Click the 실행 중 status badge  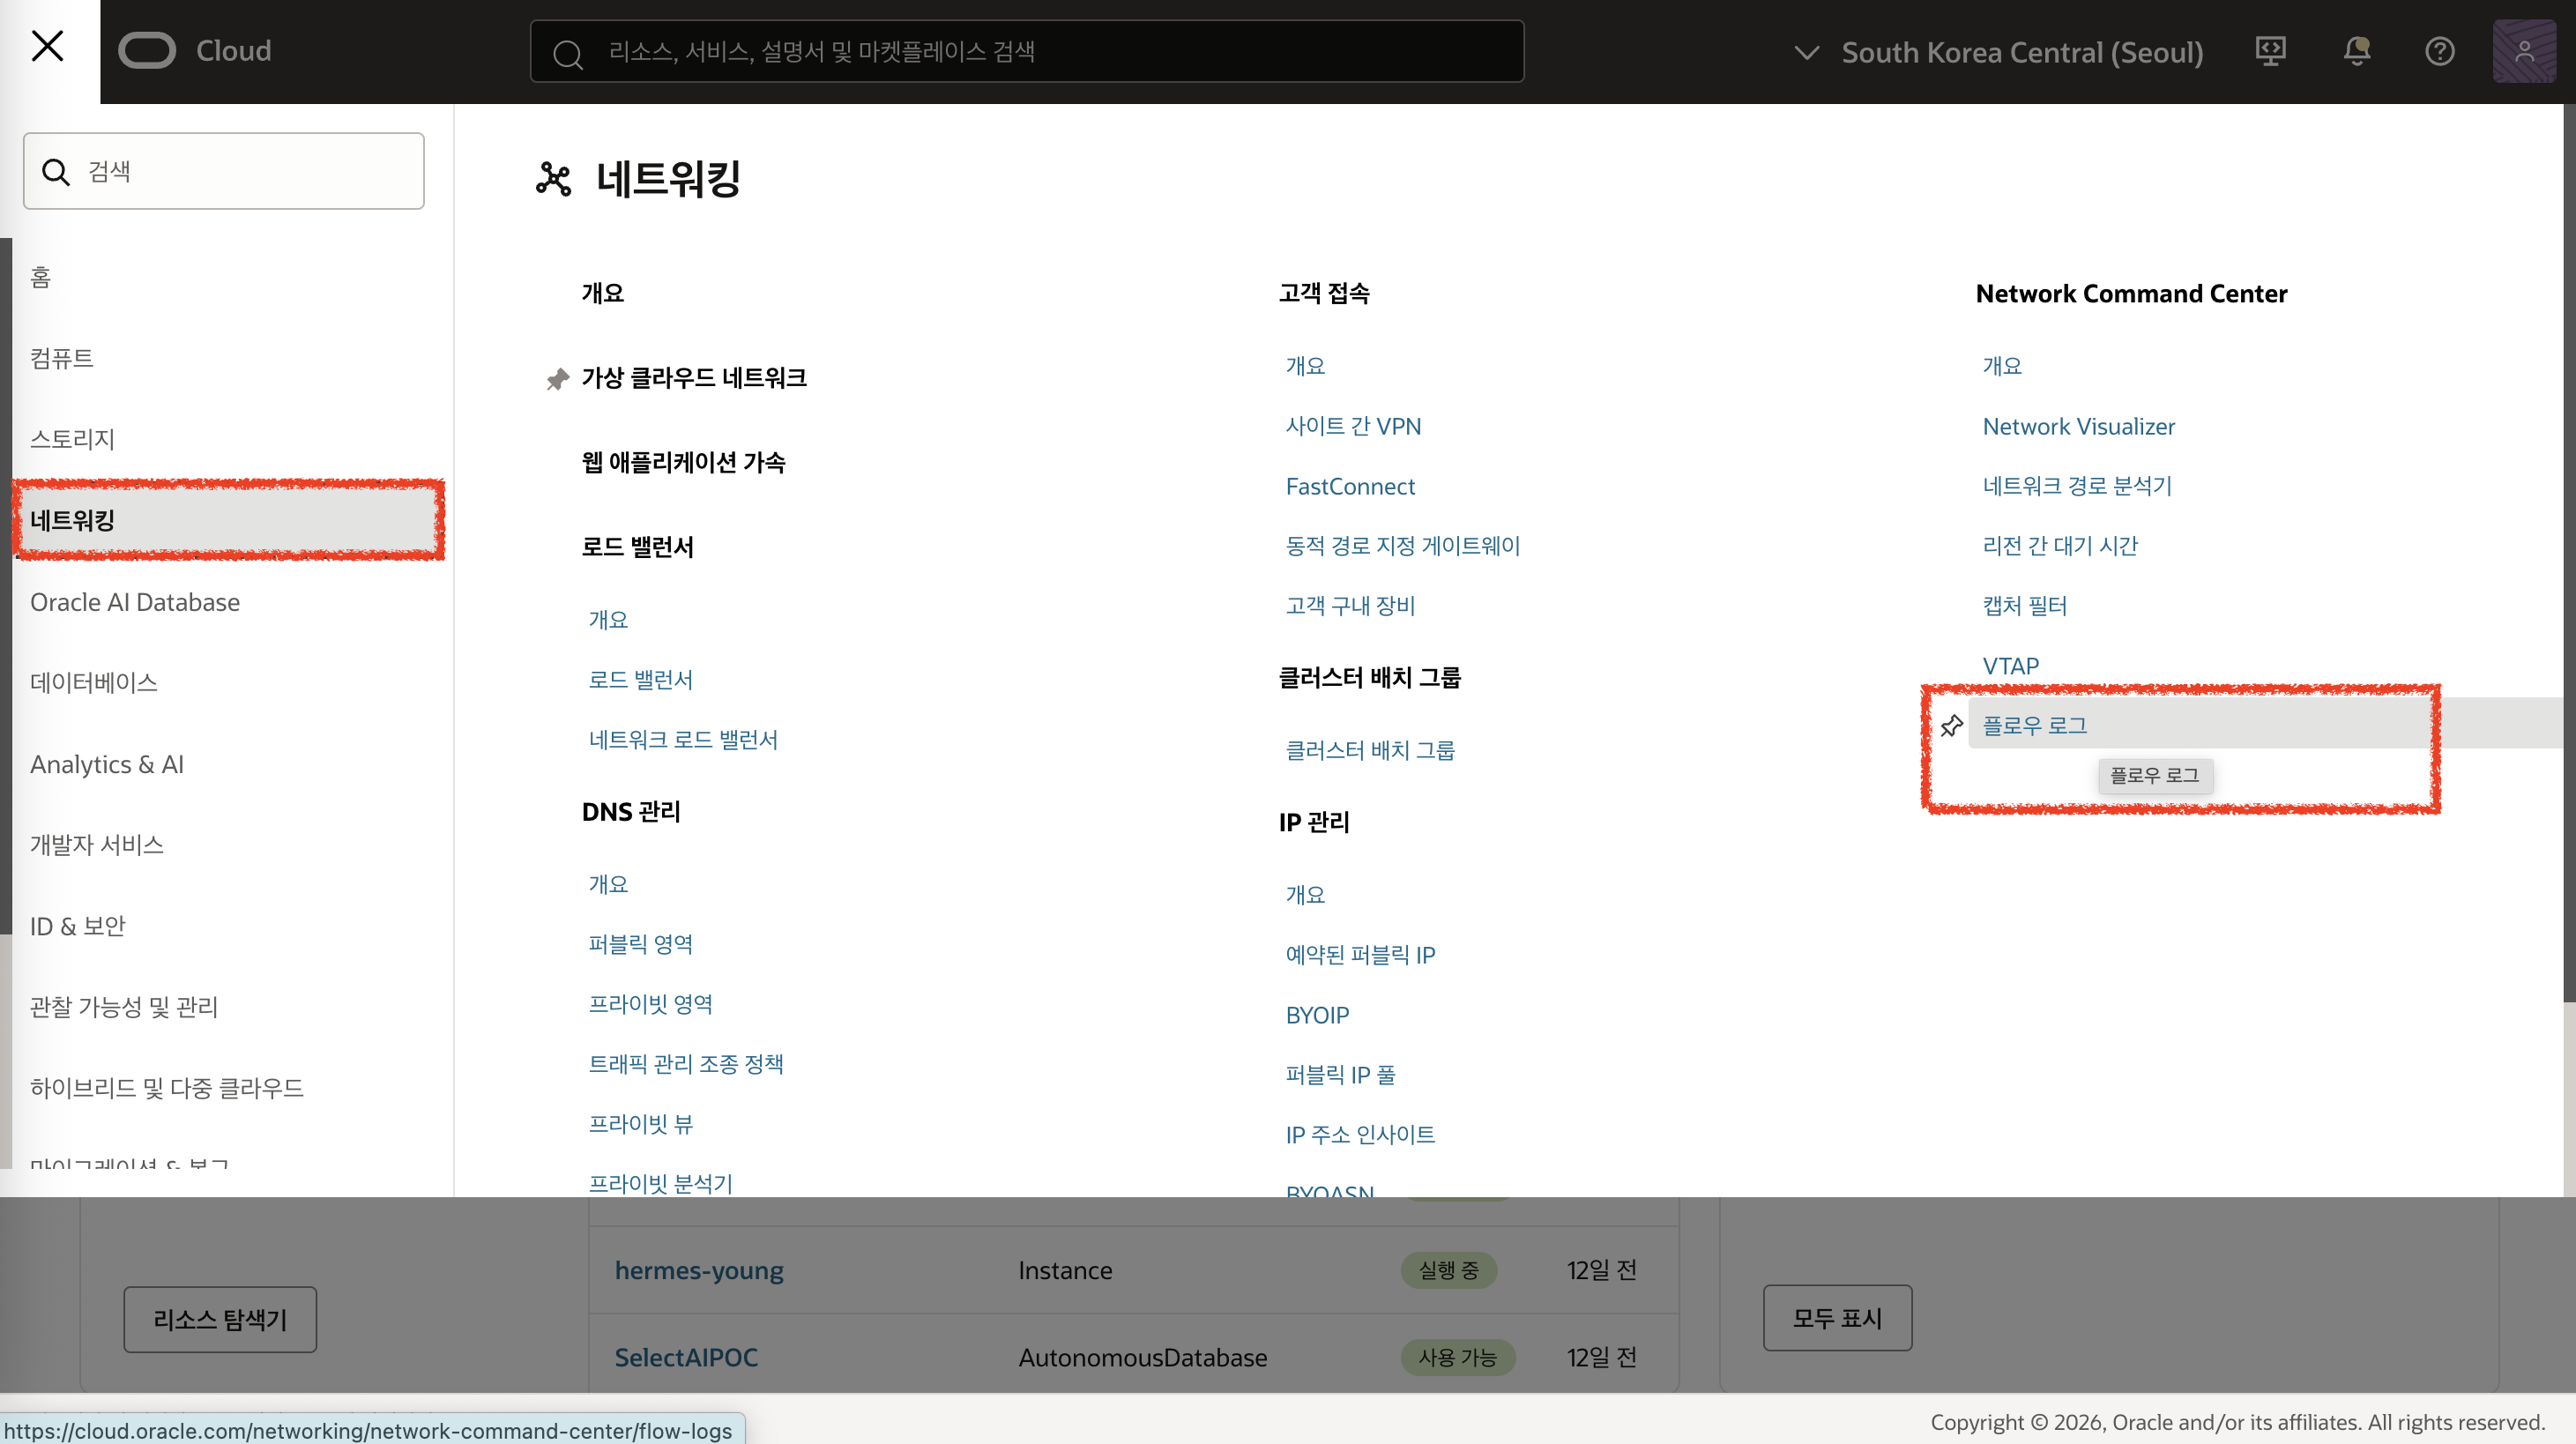(x=1448, y=1270)
